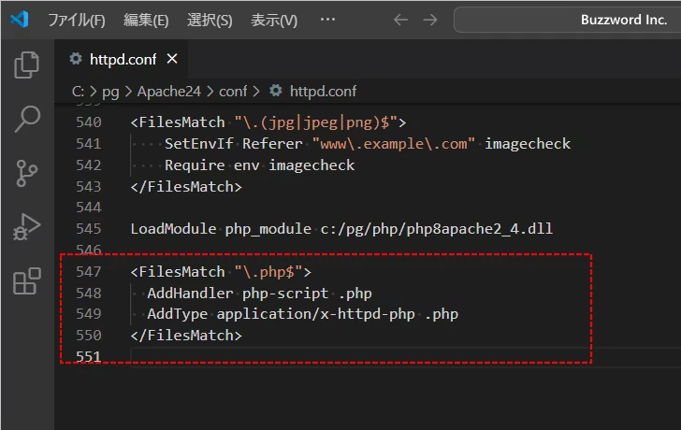Open the Run and Debug view
Screen dimensions: 681x430
pos(27,227)
